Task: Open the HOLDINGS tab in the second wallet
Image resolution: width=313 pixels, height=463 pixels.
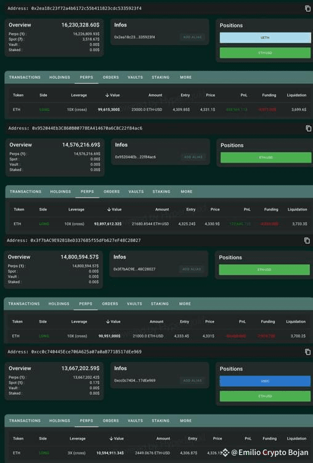Action: [x=60, y=191]
